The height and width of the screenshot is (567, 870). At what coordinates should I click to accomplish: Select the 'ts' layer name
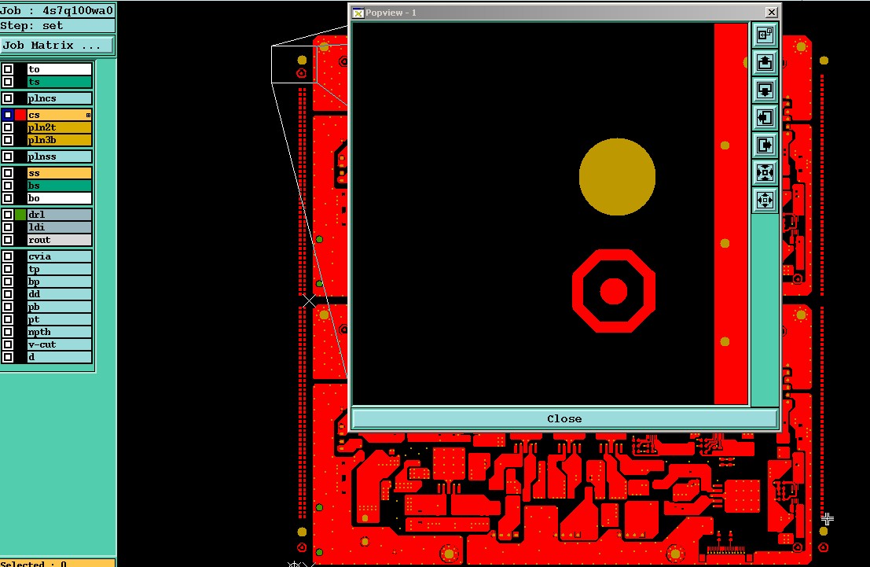click(x=60, y=83)
